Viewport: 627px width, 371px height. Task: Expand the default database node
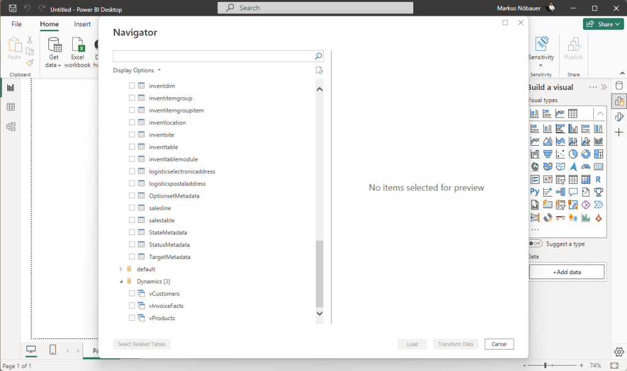[121, 269]
